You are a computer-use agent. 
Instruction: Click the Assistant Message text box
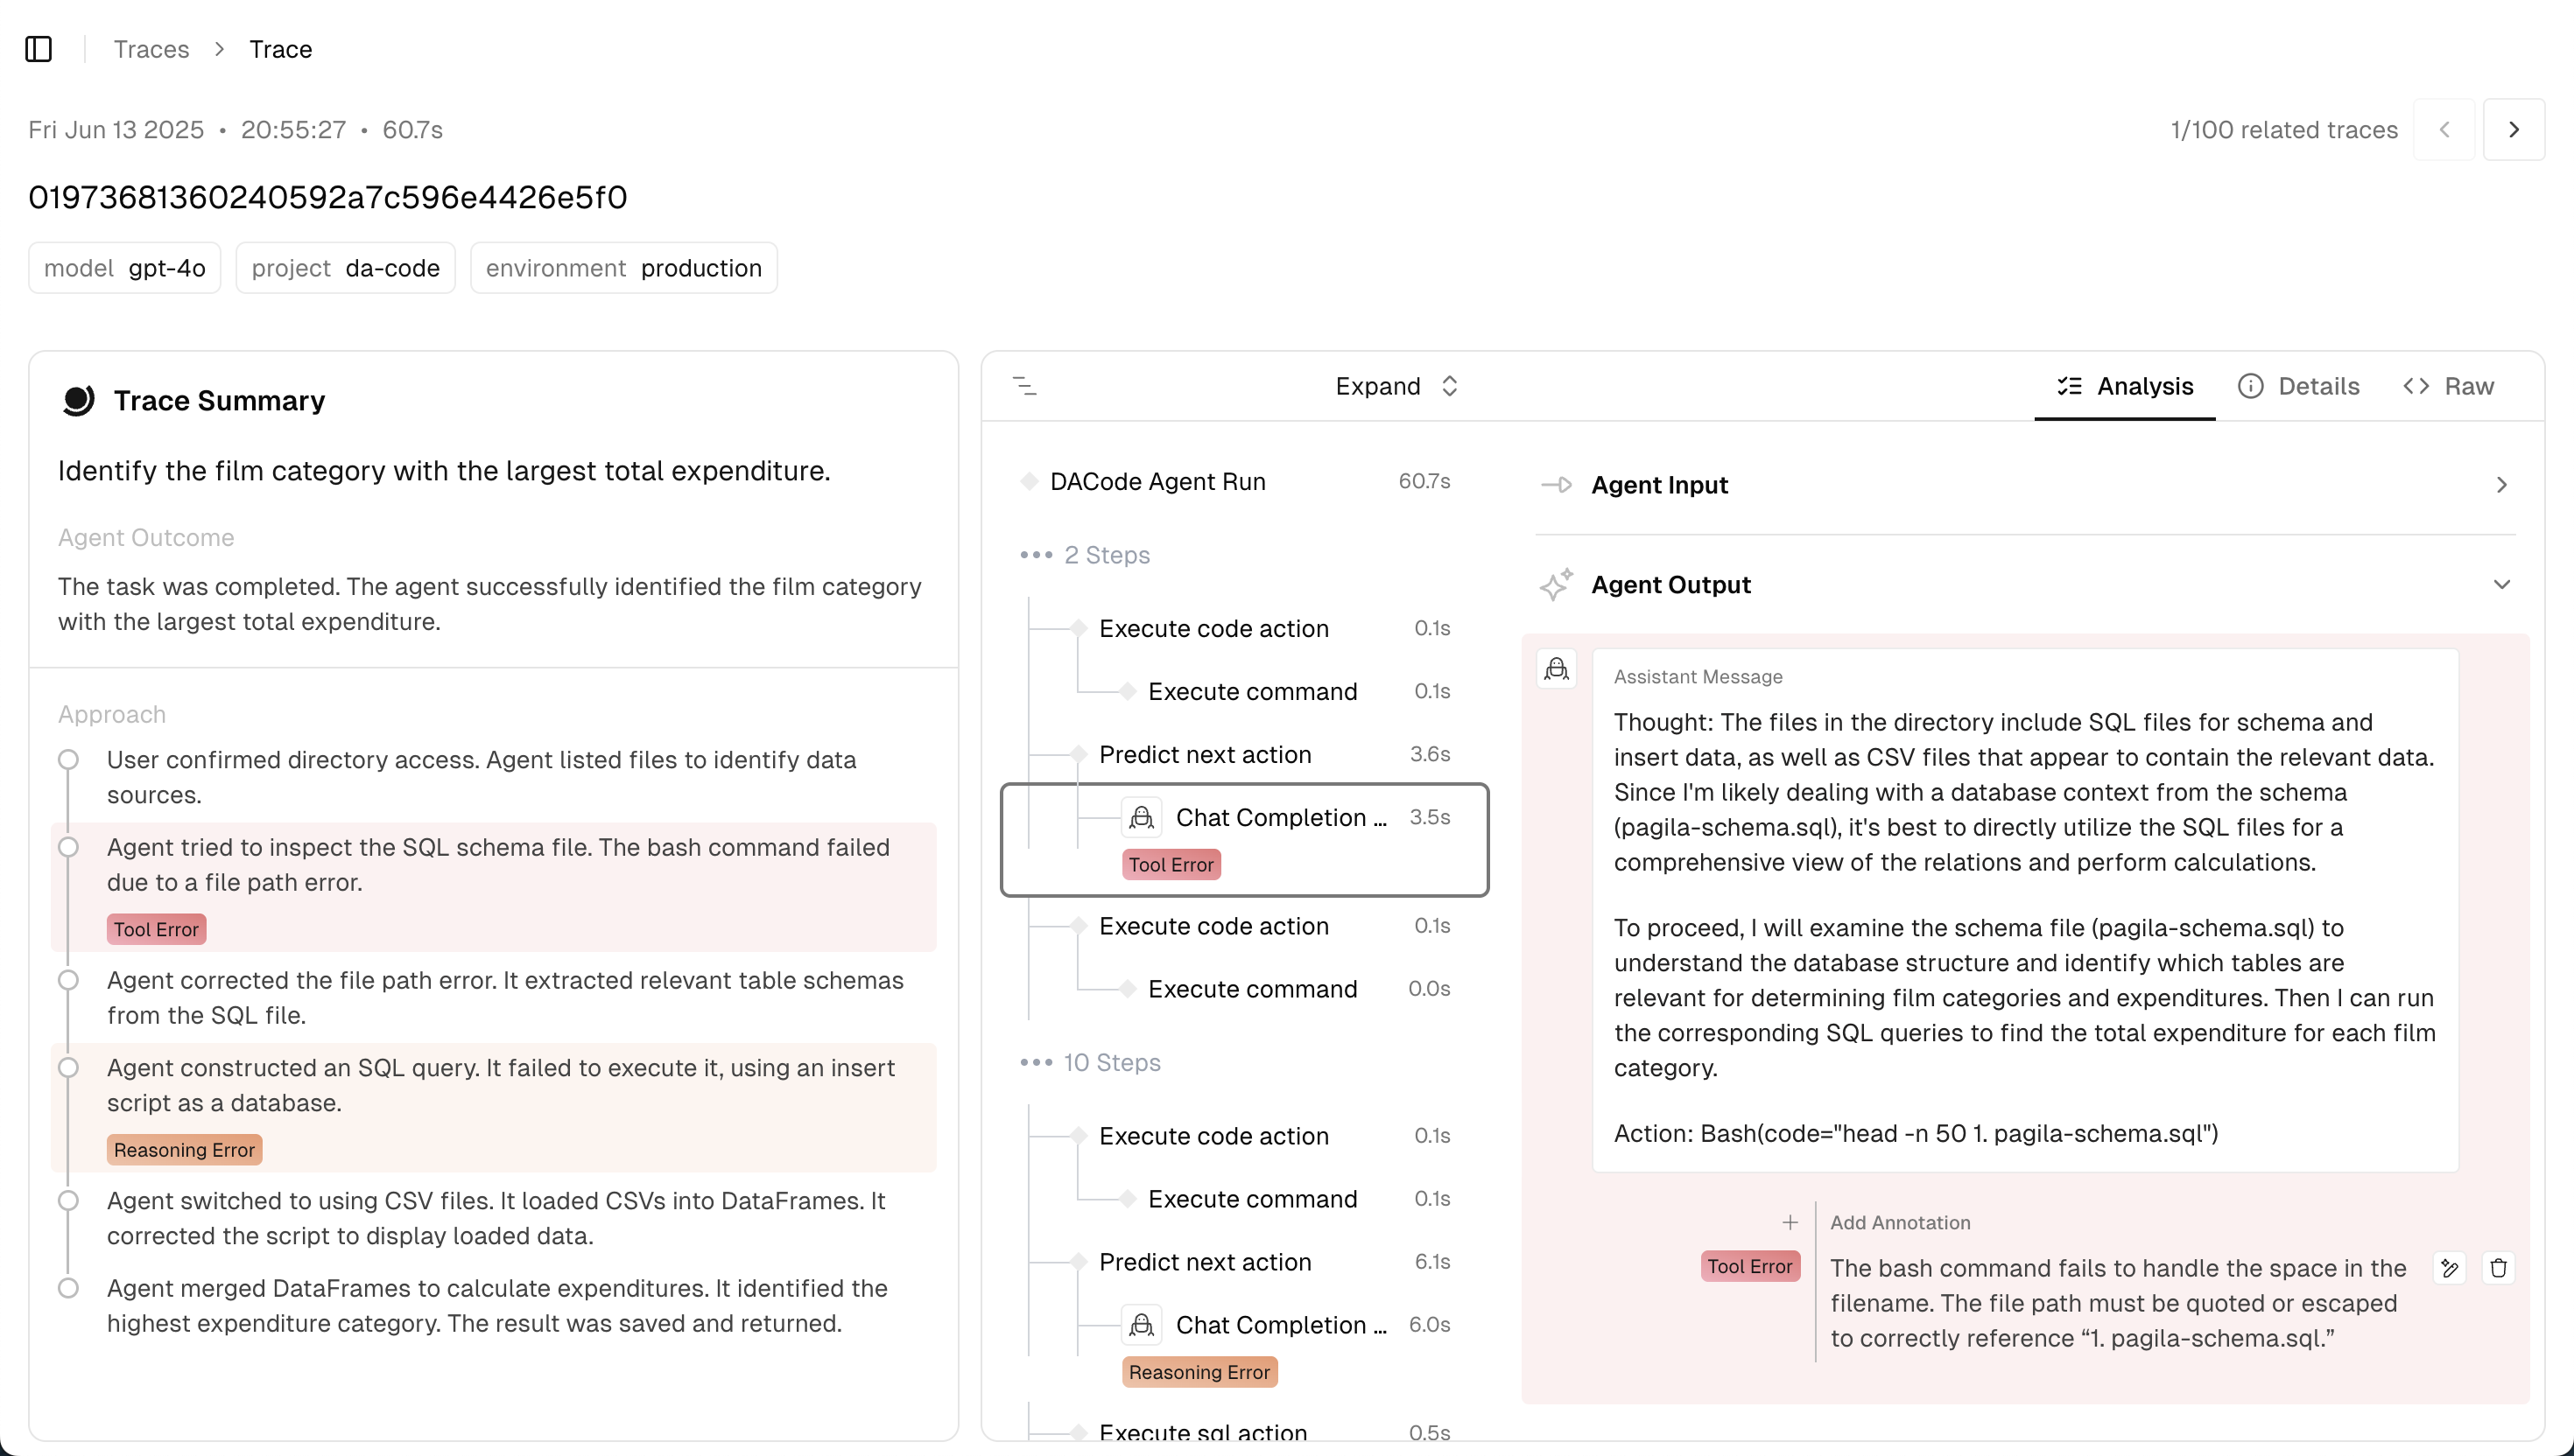tap(2026, 910)
